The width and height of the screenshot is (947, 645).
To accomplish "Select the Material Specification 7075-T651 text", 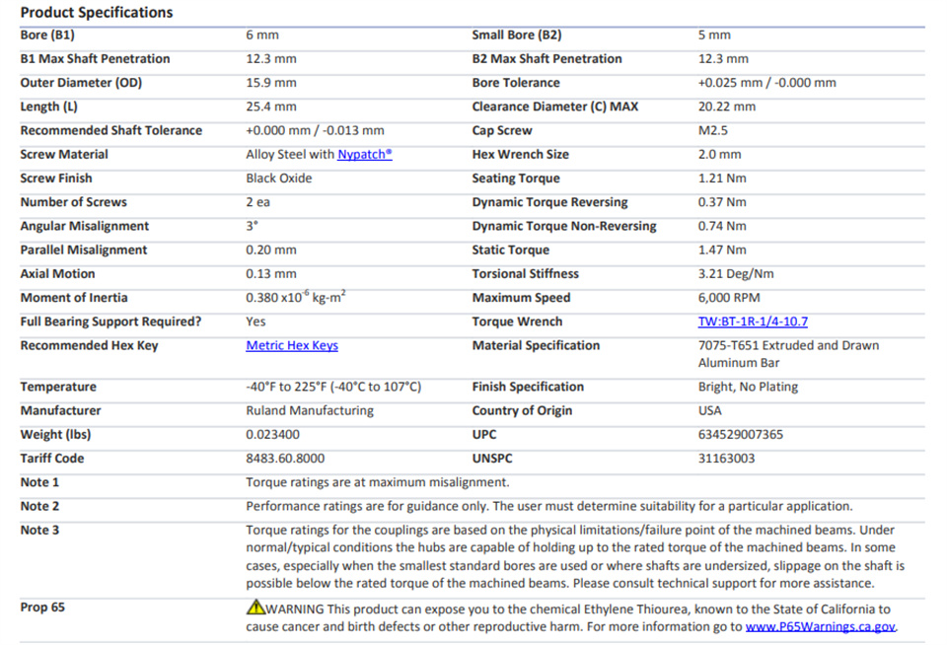I will 789,354.
